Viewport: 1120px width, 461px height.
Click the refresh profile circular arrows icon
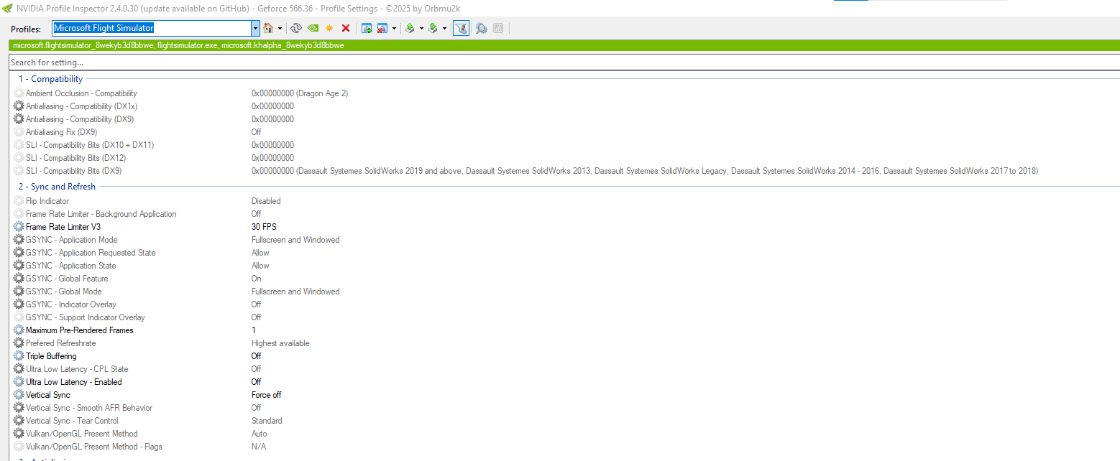(x=295, y=28)
